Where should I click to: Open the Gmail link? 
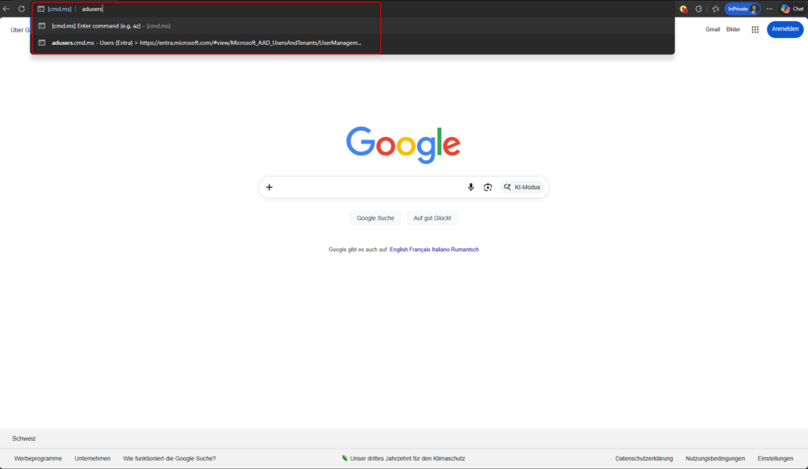click(713, 29)
